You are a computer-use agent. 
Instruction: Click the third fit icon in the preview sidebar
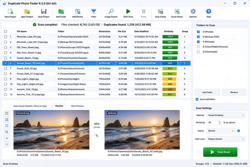point(7,126)
